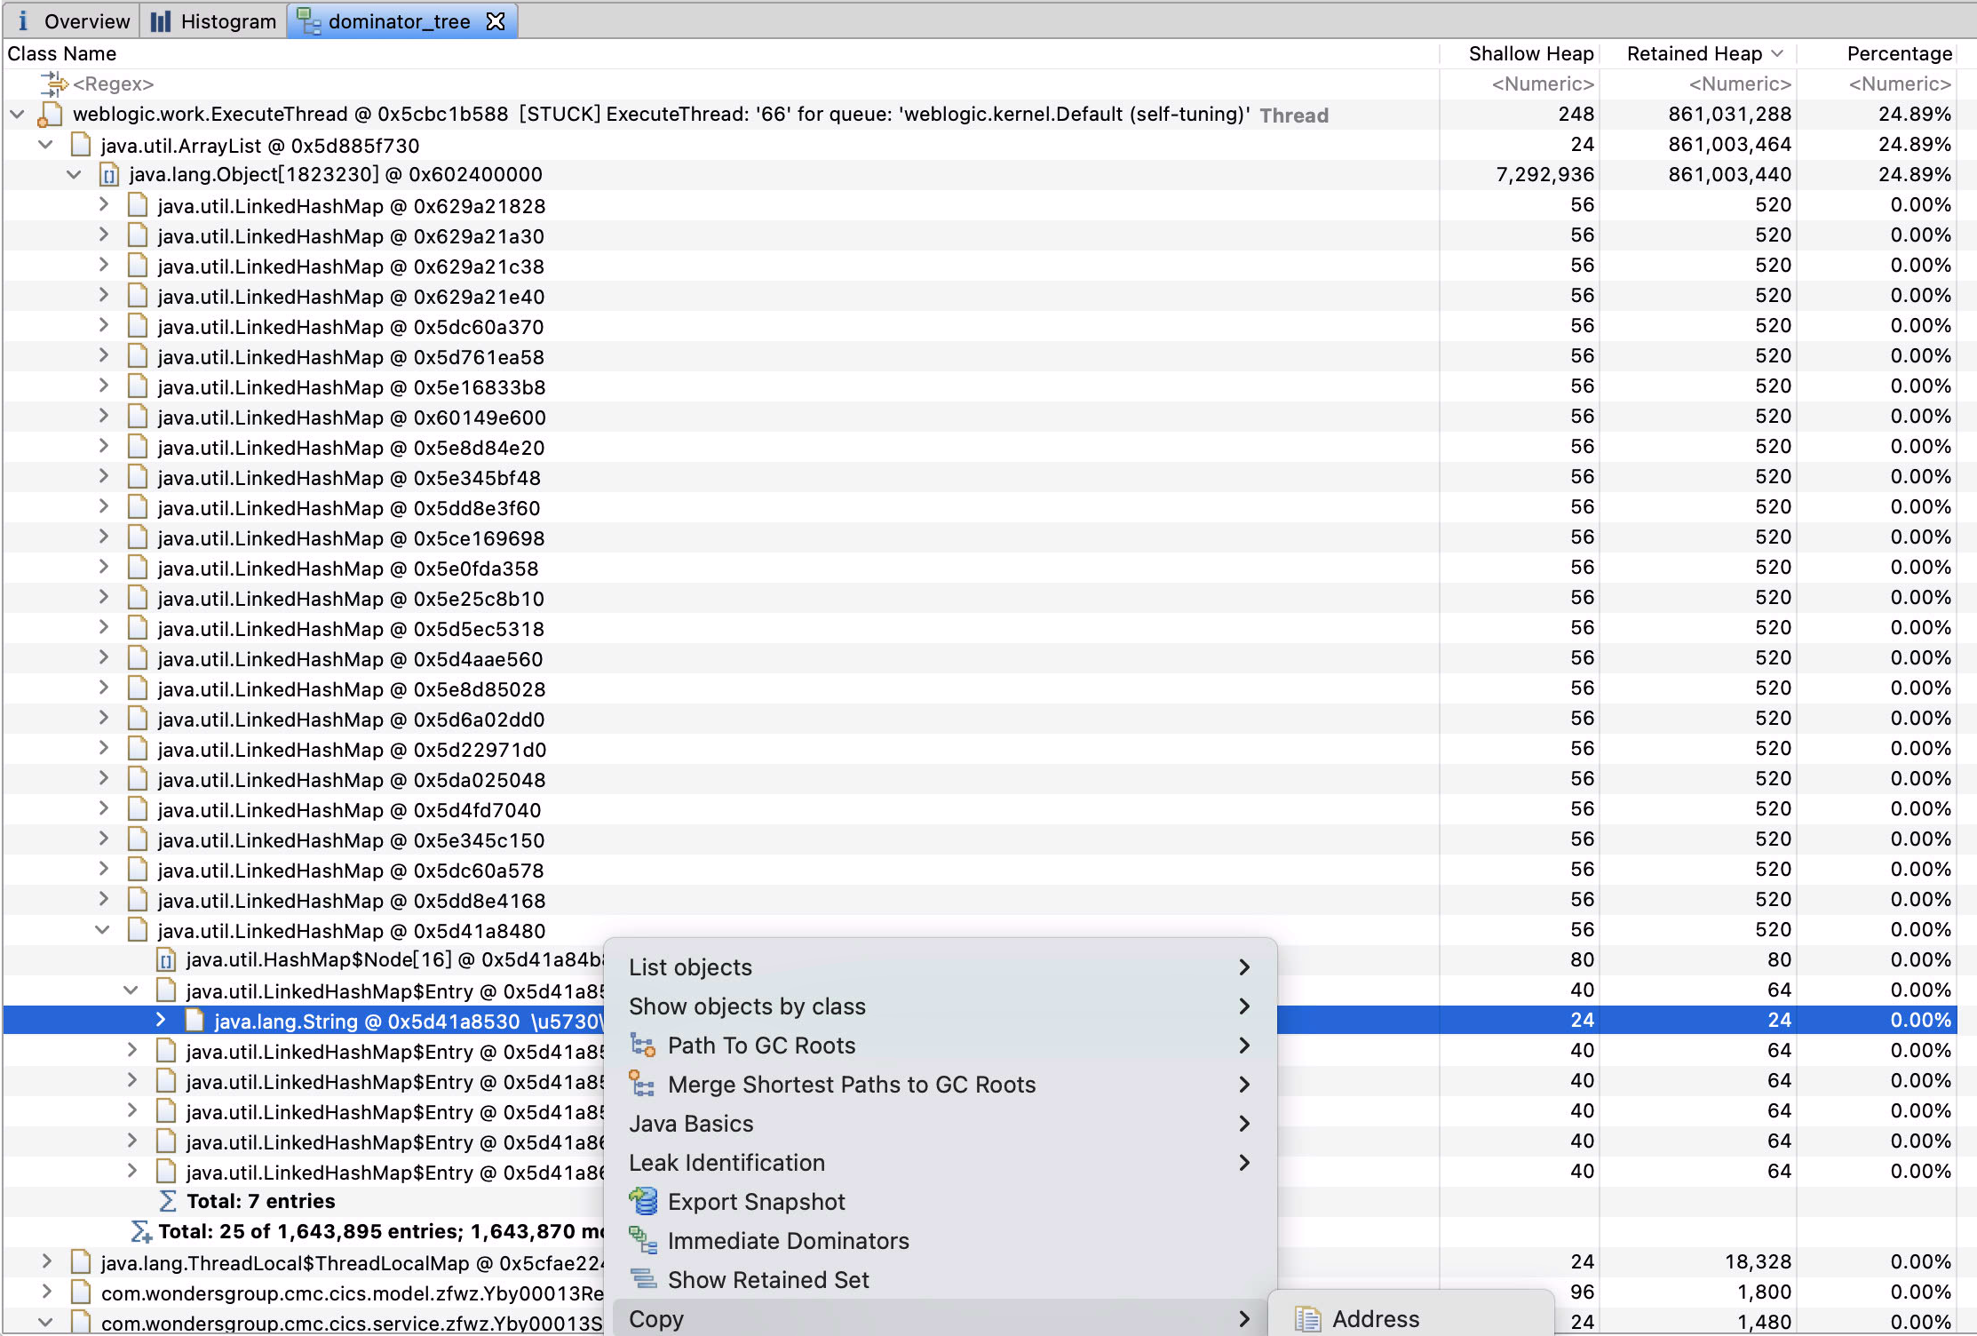The image size is (1977, 1336).
Task: Open the List objects submenu
Action: 690,967
